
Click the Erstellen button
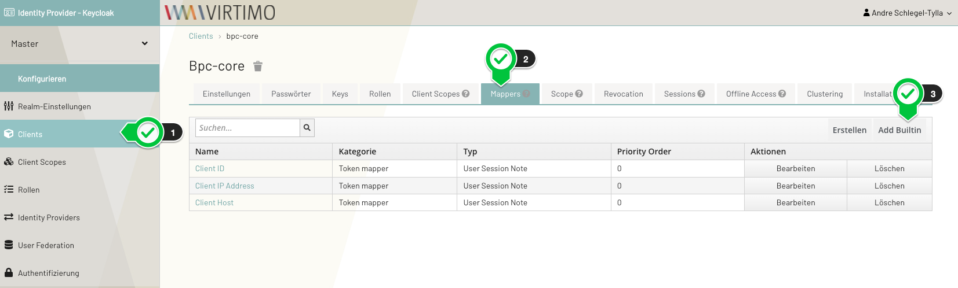[850, 130]
